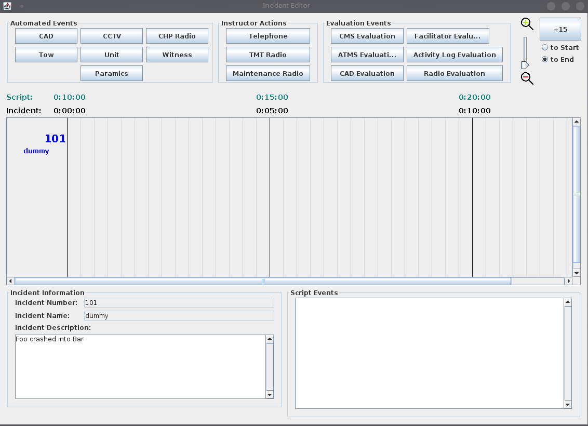This screenshot has height=426, width=588.
Task: Click the Incident Name text field
Action: [x=179, y=316]
